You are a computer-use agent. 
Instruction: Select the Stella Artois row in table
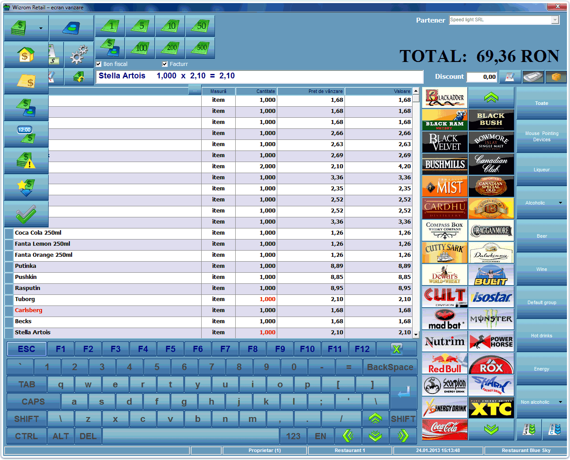208,333
